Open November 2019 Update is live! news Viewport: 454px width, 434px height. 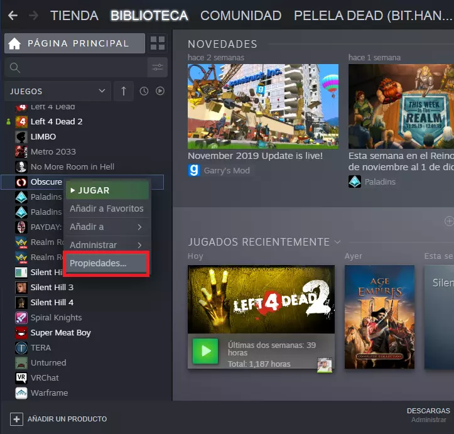click(255, 156)
